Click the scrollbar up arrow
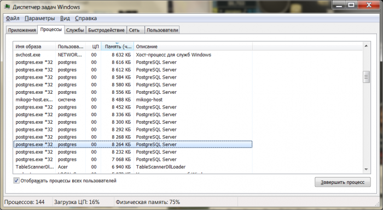 [x=366, y=46]
